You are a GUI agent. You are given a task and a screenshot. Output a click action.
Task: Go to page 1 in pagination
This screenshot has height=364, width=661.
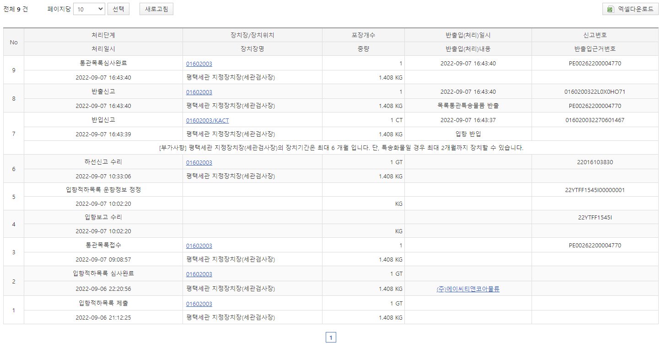pyautogui.click(x=331, y=338)
